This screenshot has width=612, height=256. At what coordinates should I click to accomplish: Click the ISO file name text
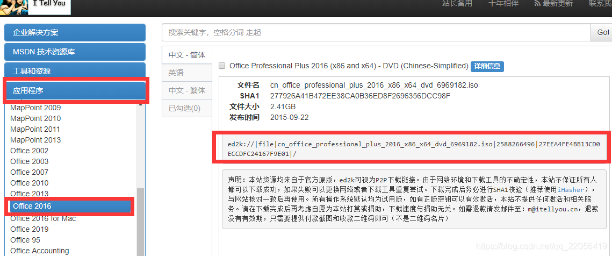pyautogui.click(x=374, y=85)
